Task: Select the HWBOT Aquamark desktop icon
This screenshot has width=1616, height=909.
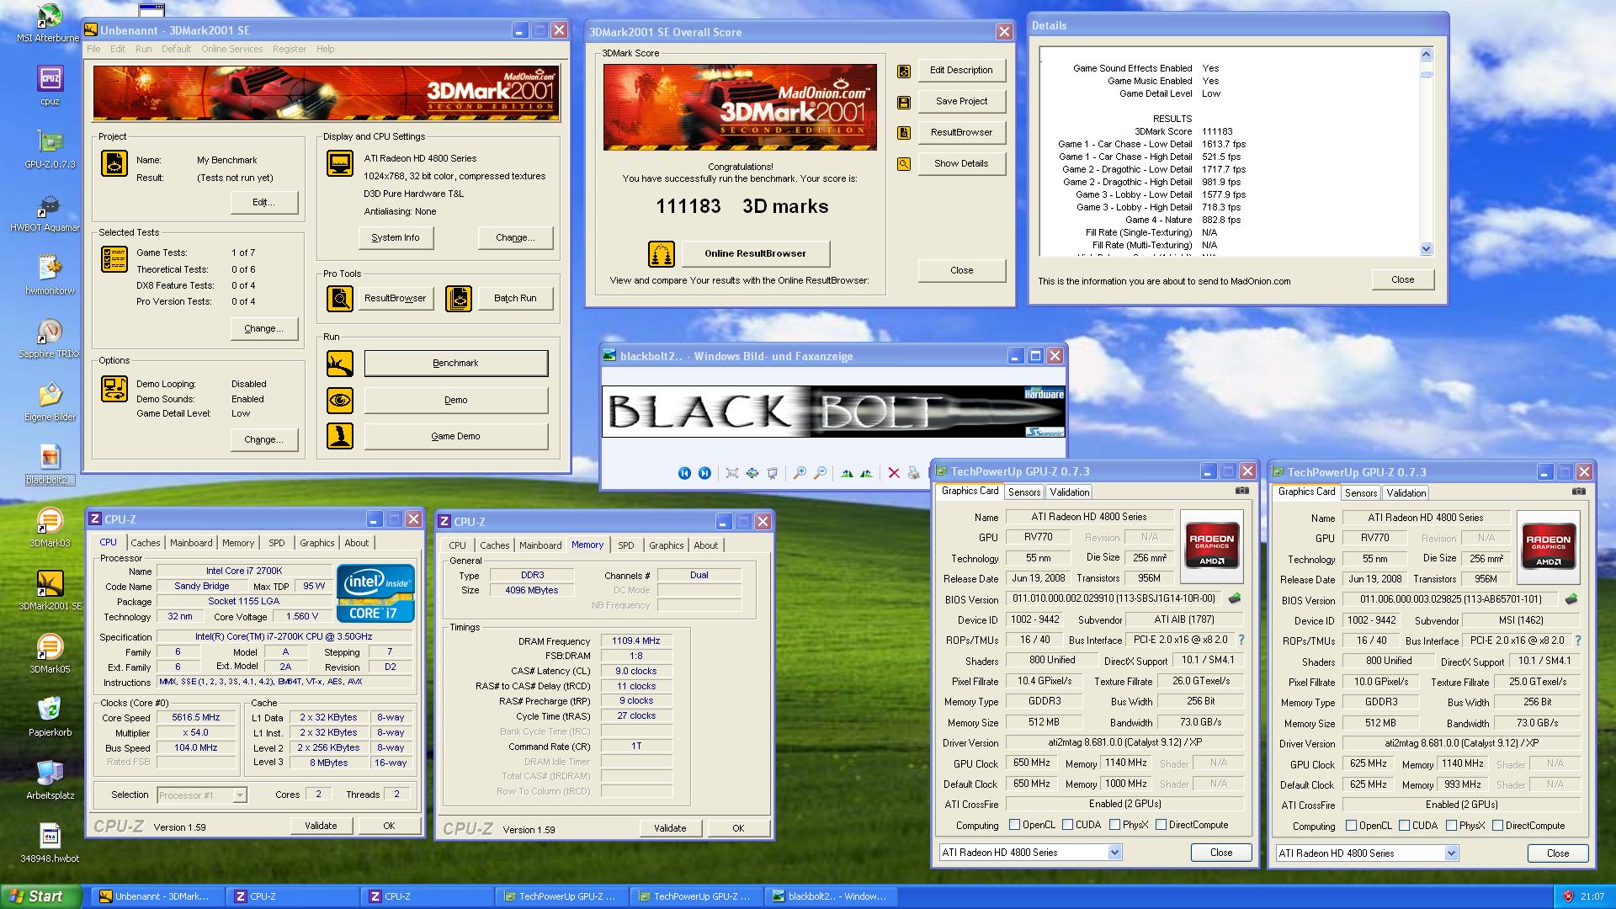Action: (x=45, y=212)
